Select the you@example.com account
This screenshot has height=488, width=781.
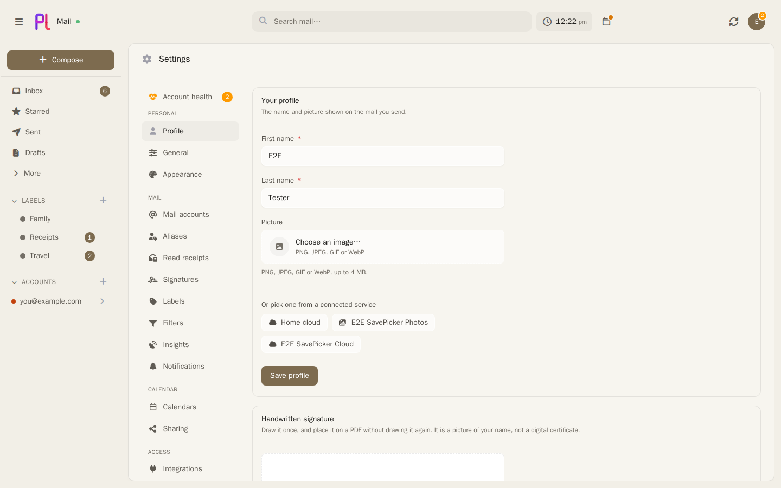[x=50, y=301]
